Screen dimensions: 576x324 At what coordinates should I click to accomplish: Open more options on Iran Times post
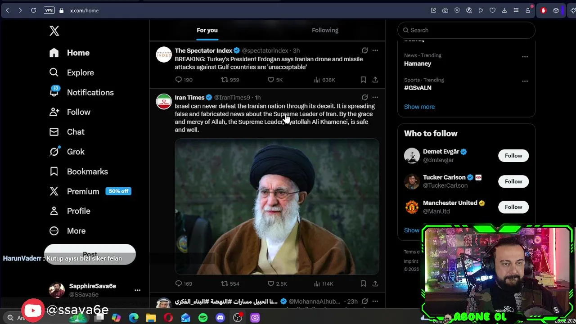click(x=375, y=97)
